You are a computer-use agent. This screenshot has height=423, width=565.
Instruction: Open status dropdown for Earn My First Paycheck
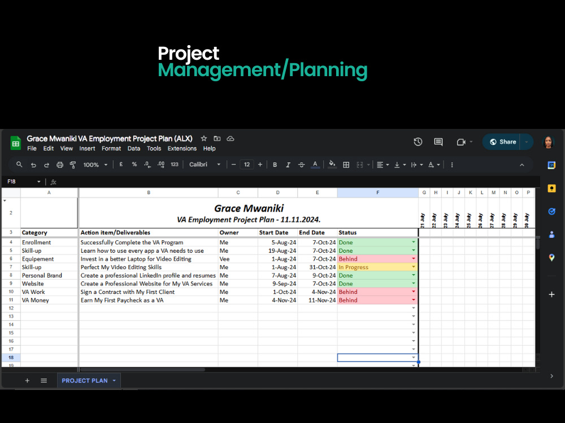pyautogui.click(x=414, y=299)
